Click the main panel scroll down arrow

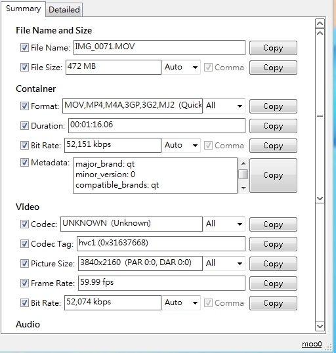point(320,326)
